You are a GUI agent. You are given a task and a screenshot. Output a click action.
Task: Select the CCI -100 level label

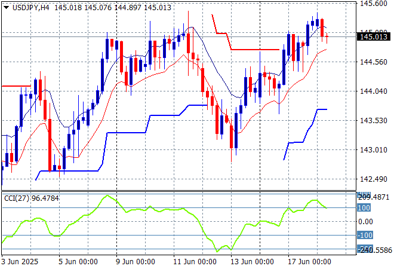365,236
